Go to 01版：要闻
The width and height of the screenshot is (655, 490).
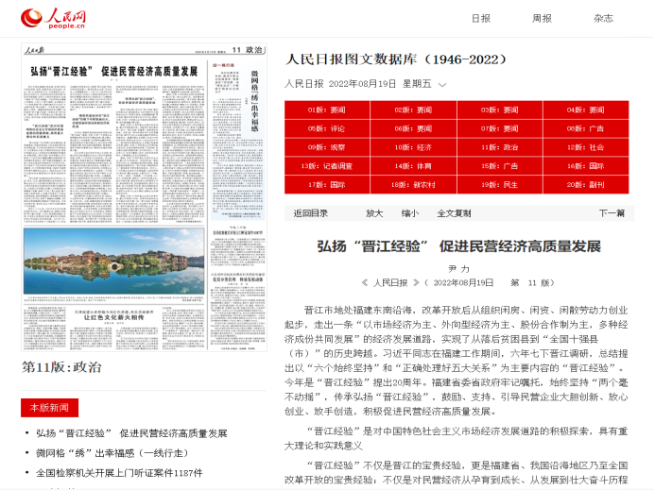[327, 110]
